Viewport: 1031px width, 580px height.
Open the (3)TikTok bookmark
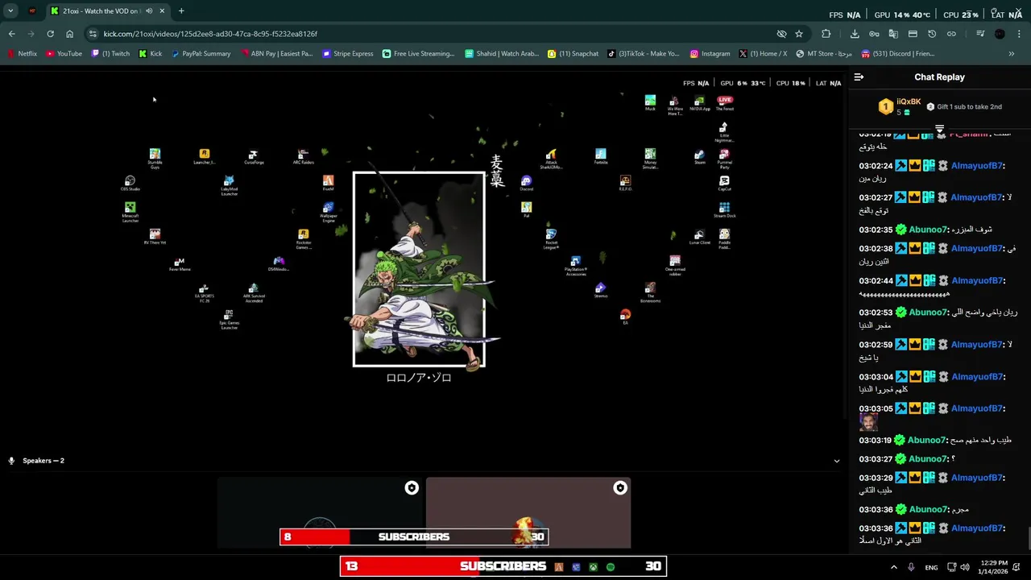pos(644,54)
